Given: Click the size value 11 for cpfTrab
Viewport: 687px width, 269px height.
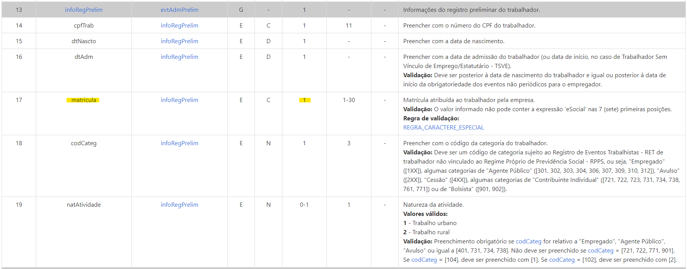Looking at the screenshot, I should pos(349,26).
